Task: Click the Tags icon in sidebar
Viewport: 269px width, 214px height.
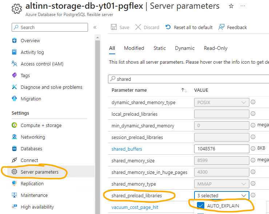Action: (x=15, y=76)
